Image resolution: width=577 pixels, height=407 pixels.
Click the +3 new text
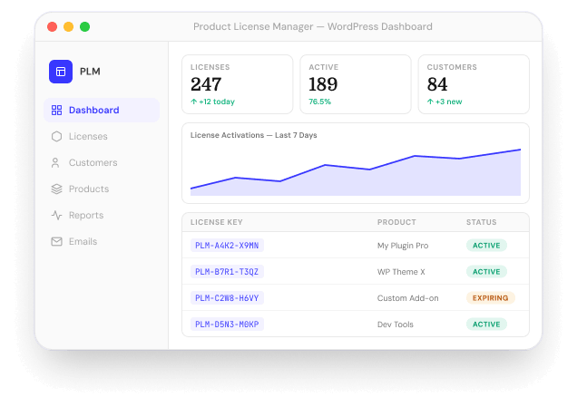(448, 102)
